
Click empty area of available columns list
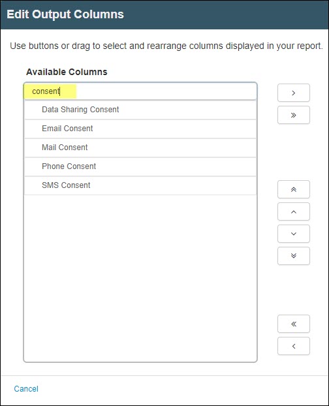point(140,278)
